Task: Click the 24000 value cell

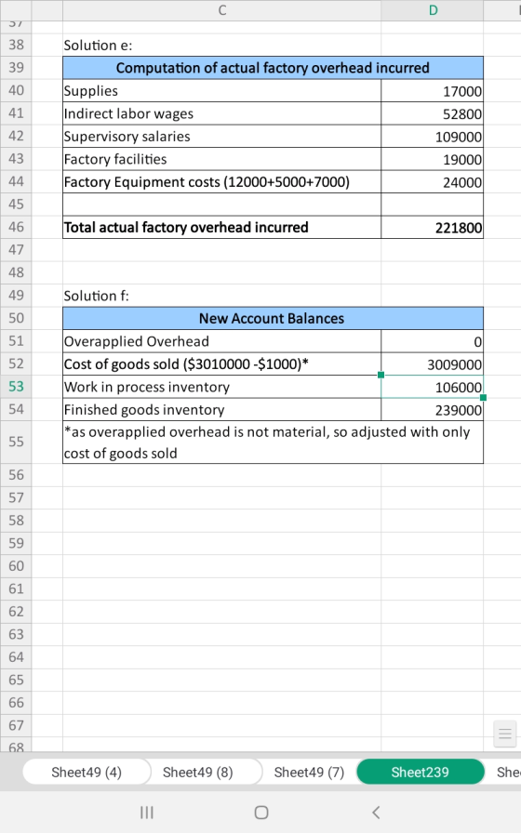Action: point(433,181)
